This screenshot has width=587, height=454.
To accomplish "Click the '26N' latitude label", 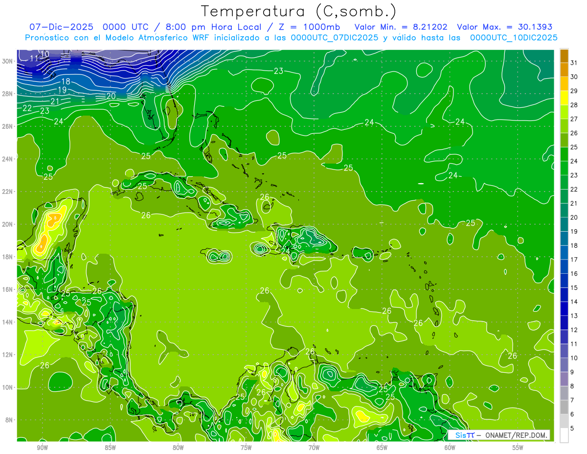I will tap(7, 126).
